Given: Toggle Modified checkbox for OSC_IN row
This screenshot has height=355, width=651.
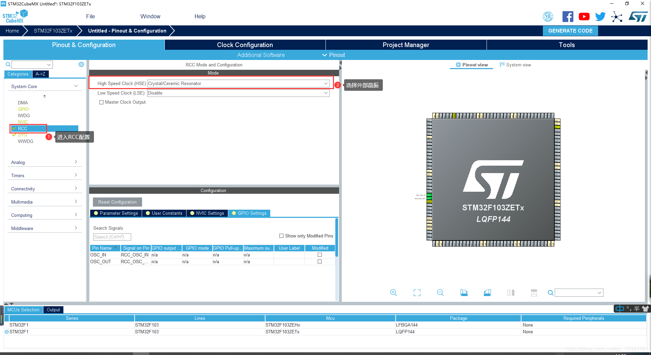Looking at the screenshot, I should (x=319, y=255).
